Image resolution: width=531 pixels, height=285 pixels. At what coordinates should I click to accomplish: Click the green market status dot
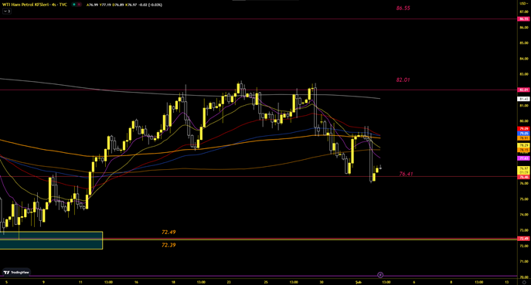pyautogui.click(x=74, y=5)
